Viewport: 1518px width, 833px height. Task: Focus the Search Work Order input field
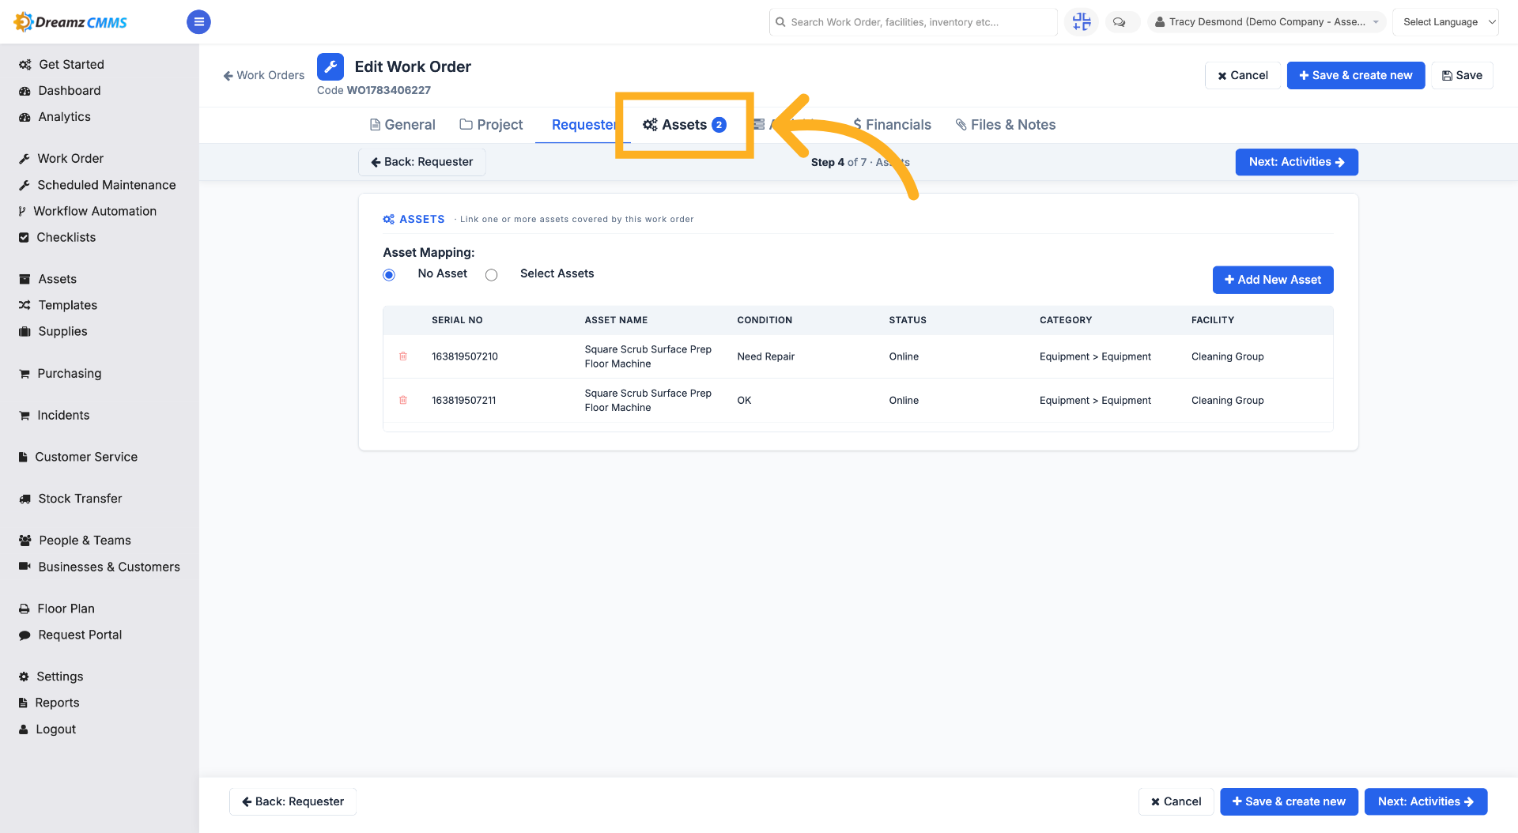point(913,22)
